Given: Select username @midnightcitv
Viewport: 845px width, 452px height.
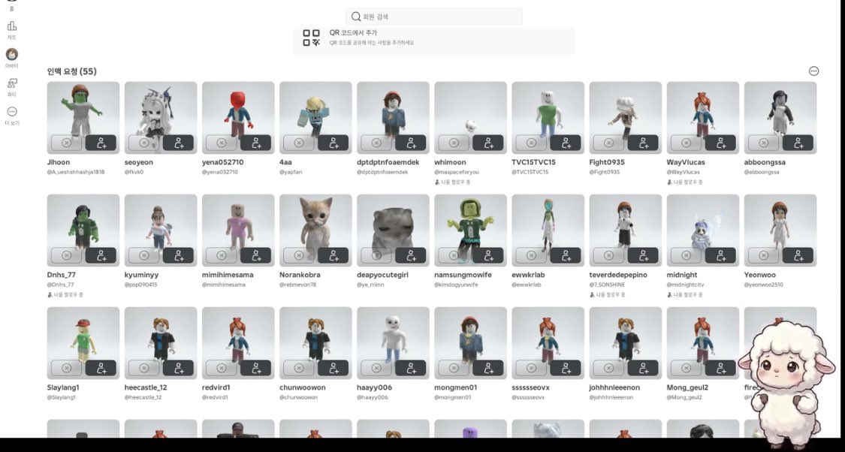Looking at the screenshot, I should point(685,285).
